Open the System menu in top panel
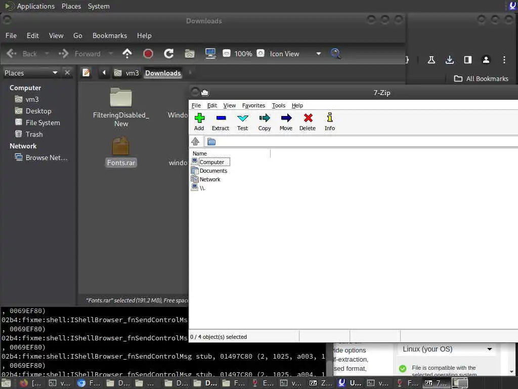 pos(99,6)
